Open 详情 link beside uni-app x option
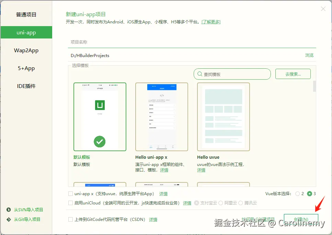 tap(163, 194)
